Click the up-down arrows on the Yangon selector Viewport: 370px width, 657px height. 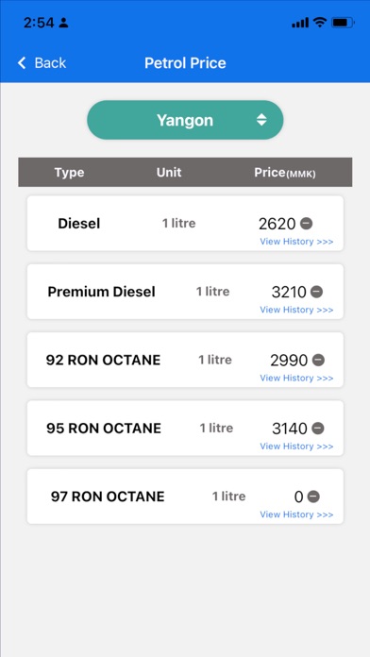click(x=261, y=120)
